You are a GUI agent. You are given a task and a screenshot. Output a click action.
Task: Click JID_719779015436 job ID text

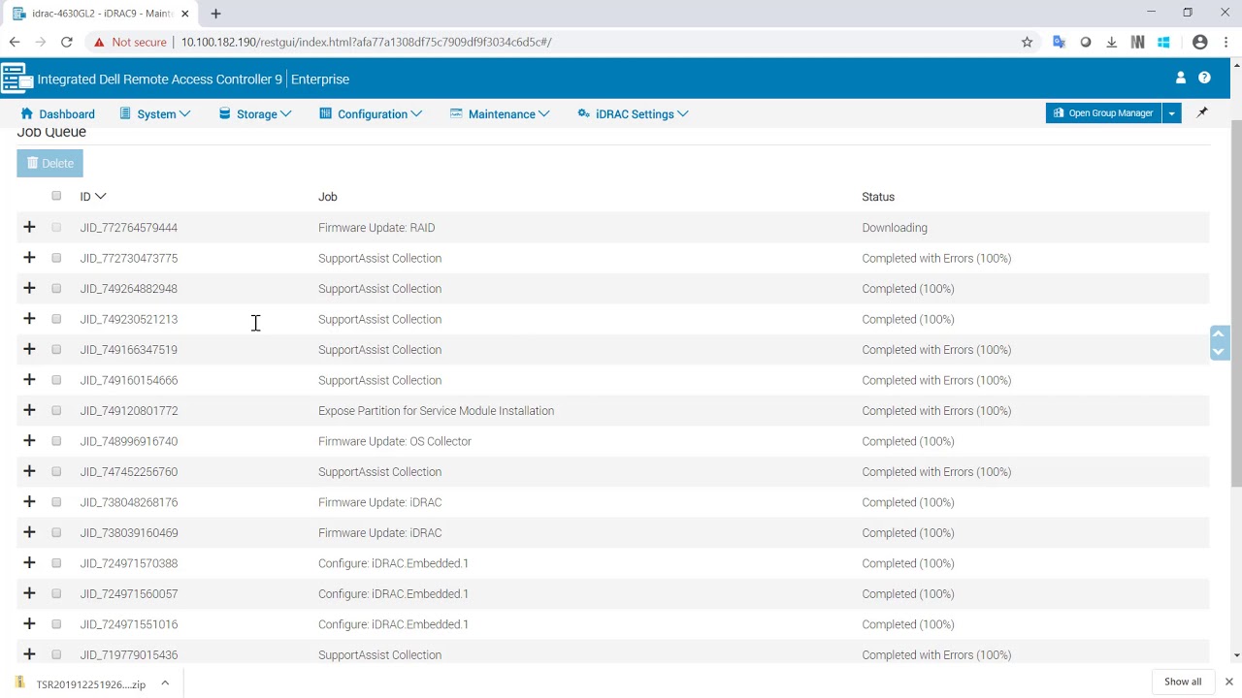pyautogui.click(x=129, y=655)
